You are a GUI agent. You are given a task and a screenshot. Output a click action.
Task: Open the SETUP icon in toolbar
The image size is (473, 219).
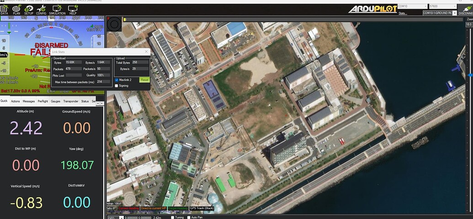pyautogui.click(x=29, y=10)
